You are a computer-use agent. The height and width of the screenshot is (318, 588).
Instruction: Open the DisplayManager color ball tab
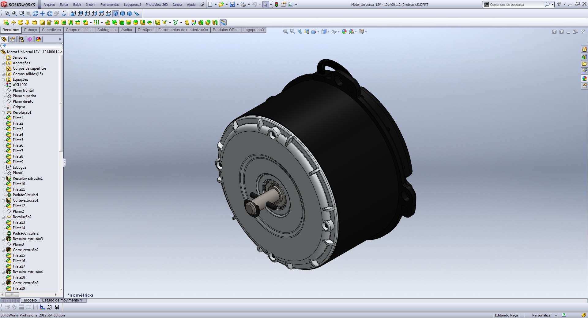(38, 39)
